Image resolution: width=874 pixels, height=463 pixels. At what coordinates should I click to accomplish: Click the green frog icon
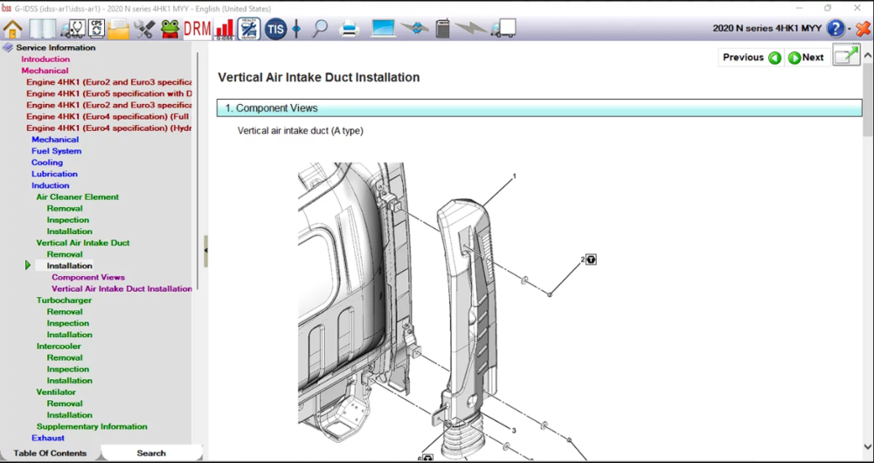170,29
